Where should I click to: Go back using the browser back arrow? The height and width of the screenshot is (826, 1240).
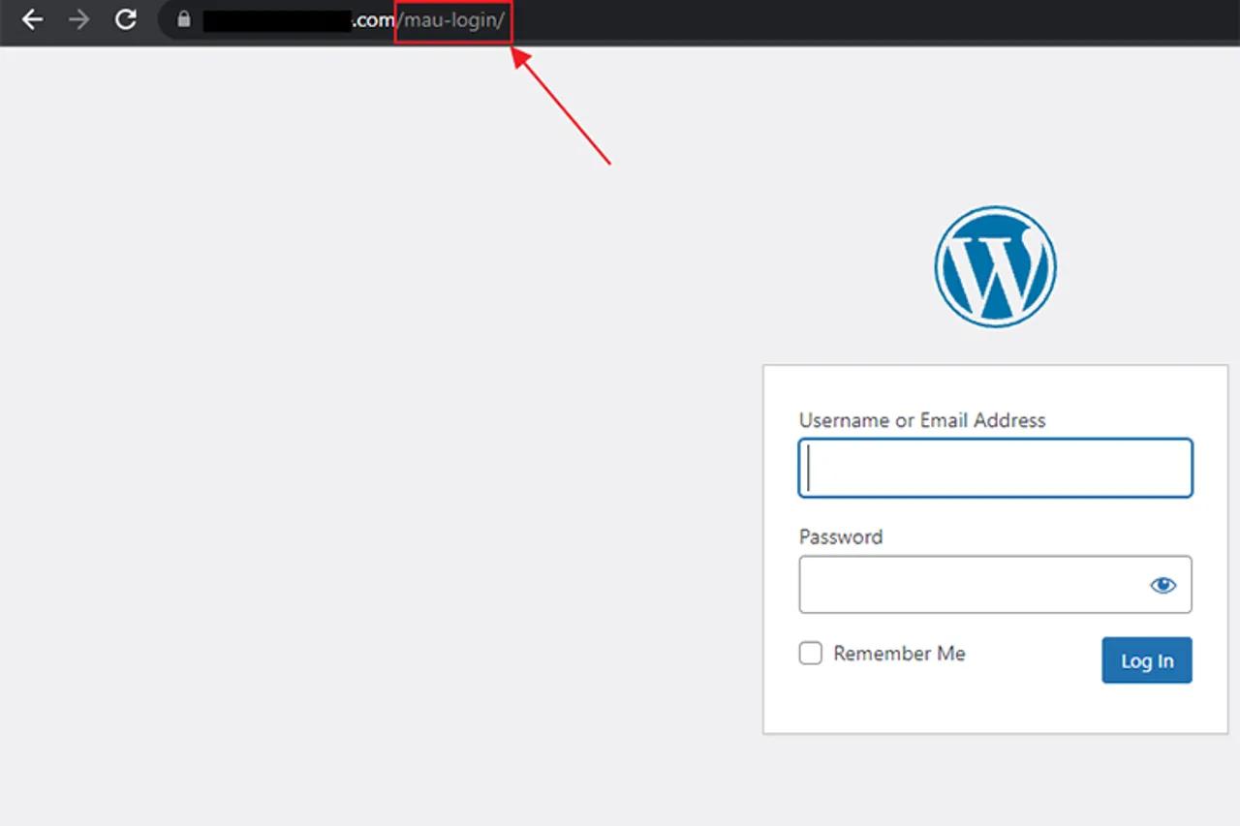32,19
